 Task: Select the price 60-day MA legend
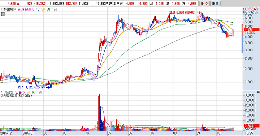tap(48, 9)
